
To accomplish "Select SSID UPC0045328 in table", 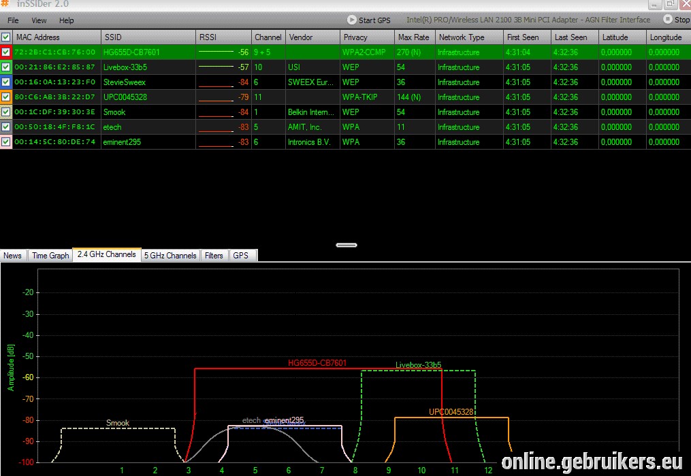I will coord(125,97).
